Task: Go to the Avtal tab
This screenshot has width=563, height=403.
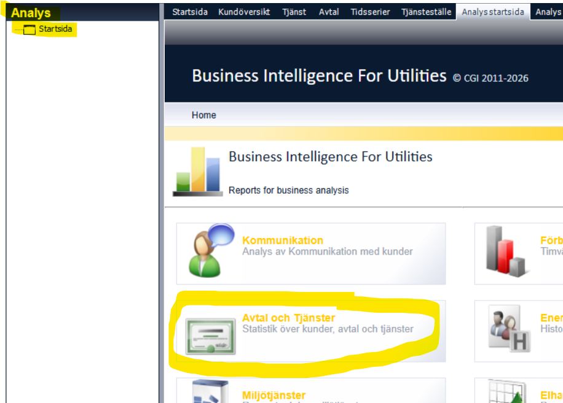Action: pyautogui.click(x=329, y=12)
